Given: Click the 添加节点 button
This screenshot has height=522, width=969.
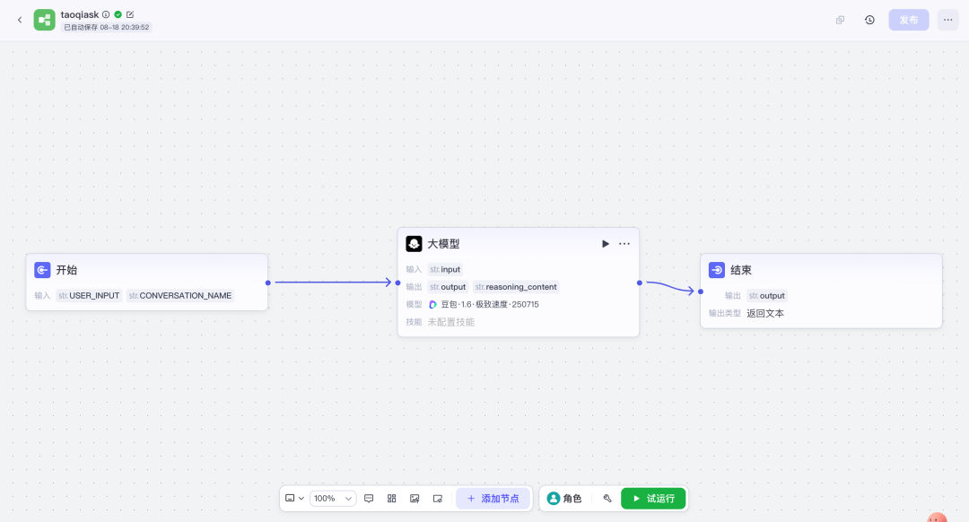Looking at the screenshot, I should 493,498.
